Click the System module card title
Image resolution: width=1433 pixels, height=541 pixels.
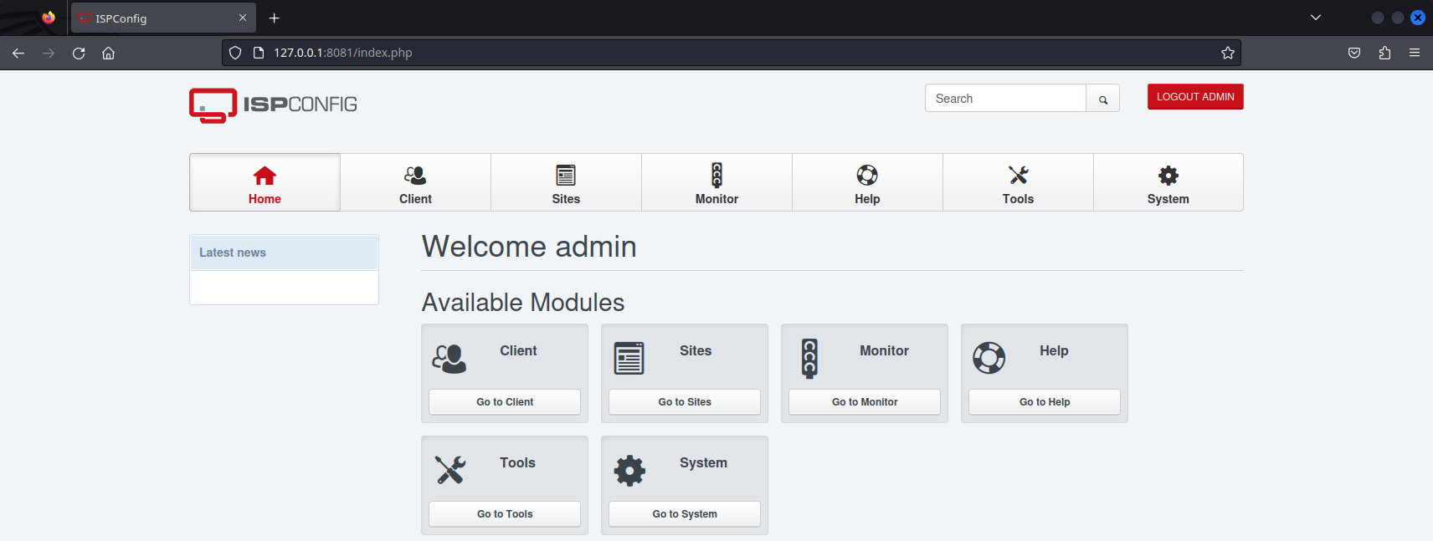[x=703, y=463]
